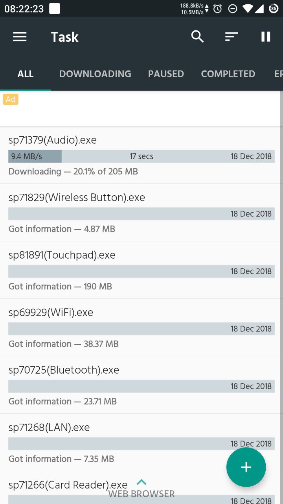This screenshot has height=504, width=283.
Task: Tap the sp70725(Bluetooth).exe download item
Action: [141, 385]
